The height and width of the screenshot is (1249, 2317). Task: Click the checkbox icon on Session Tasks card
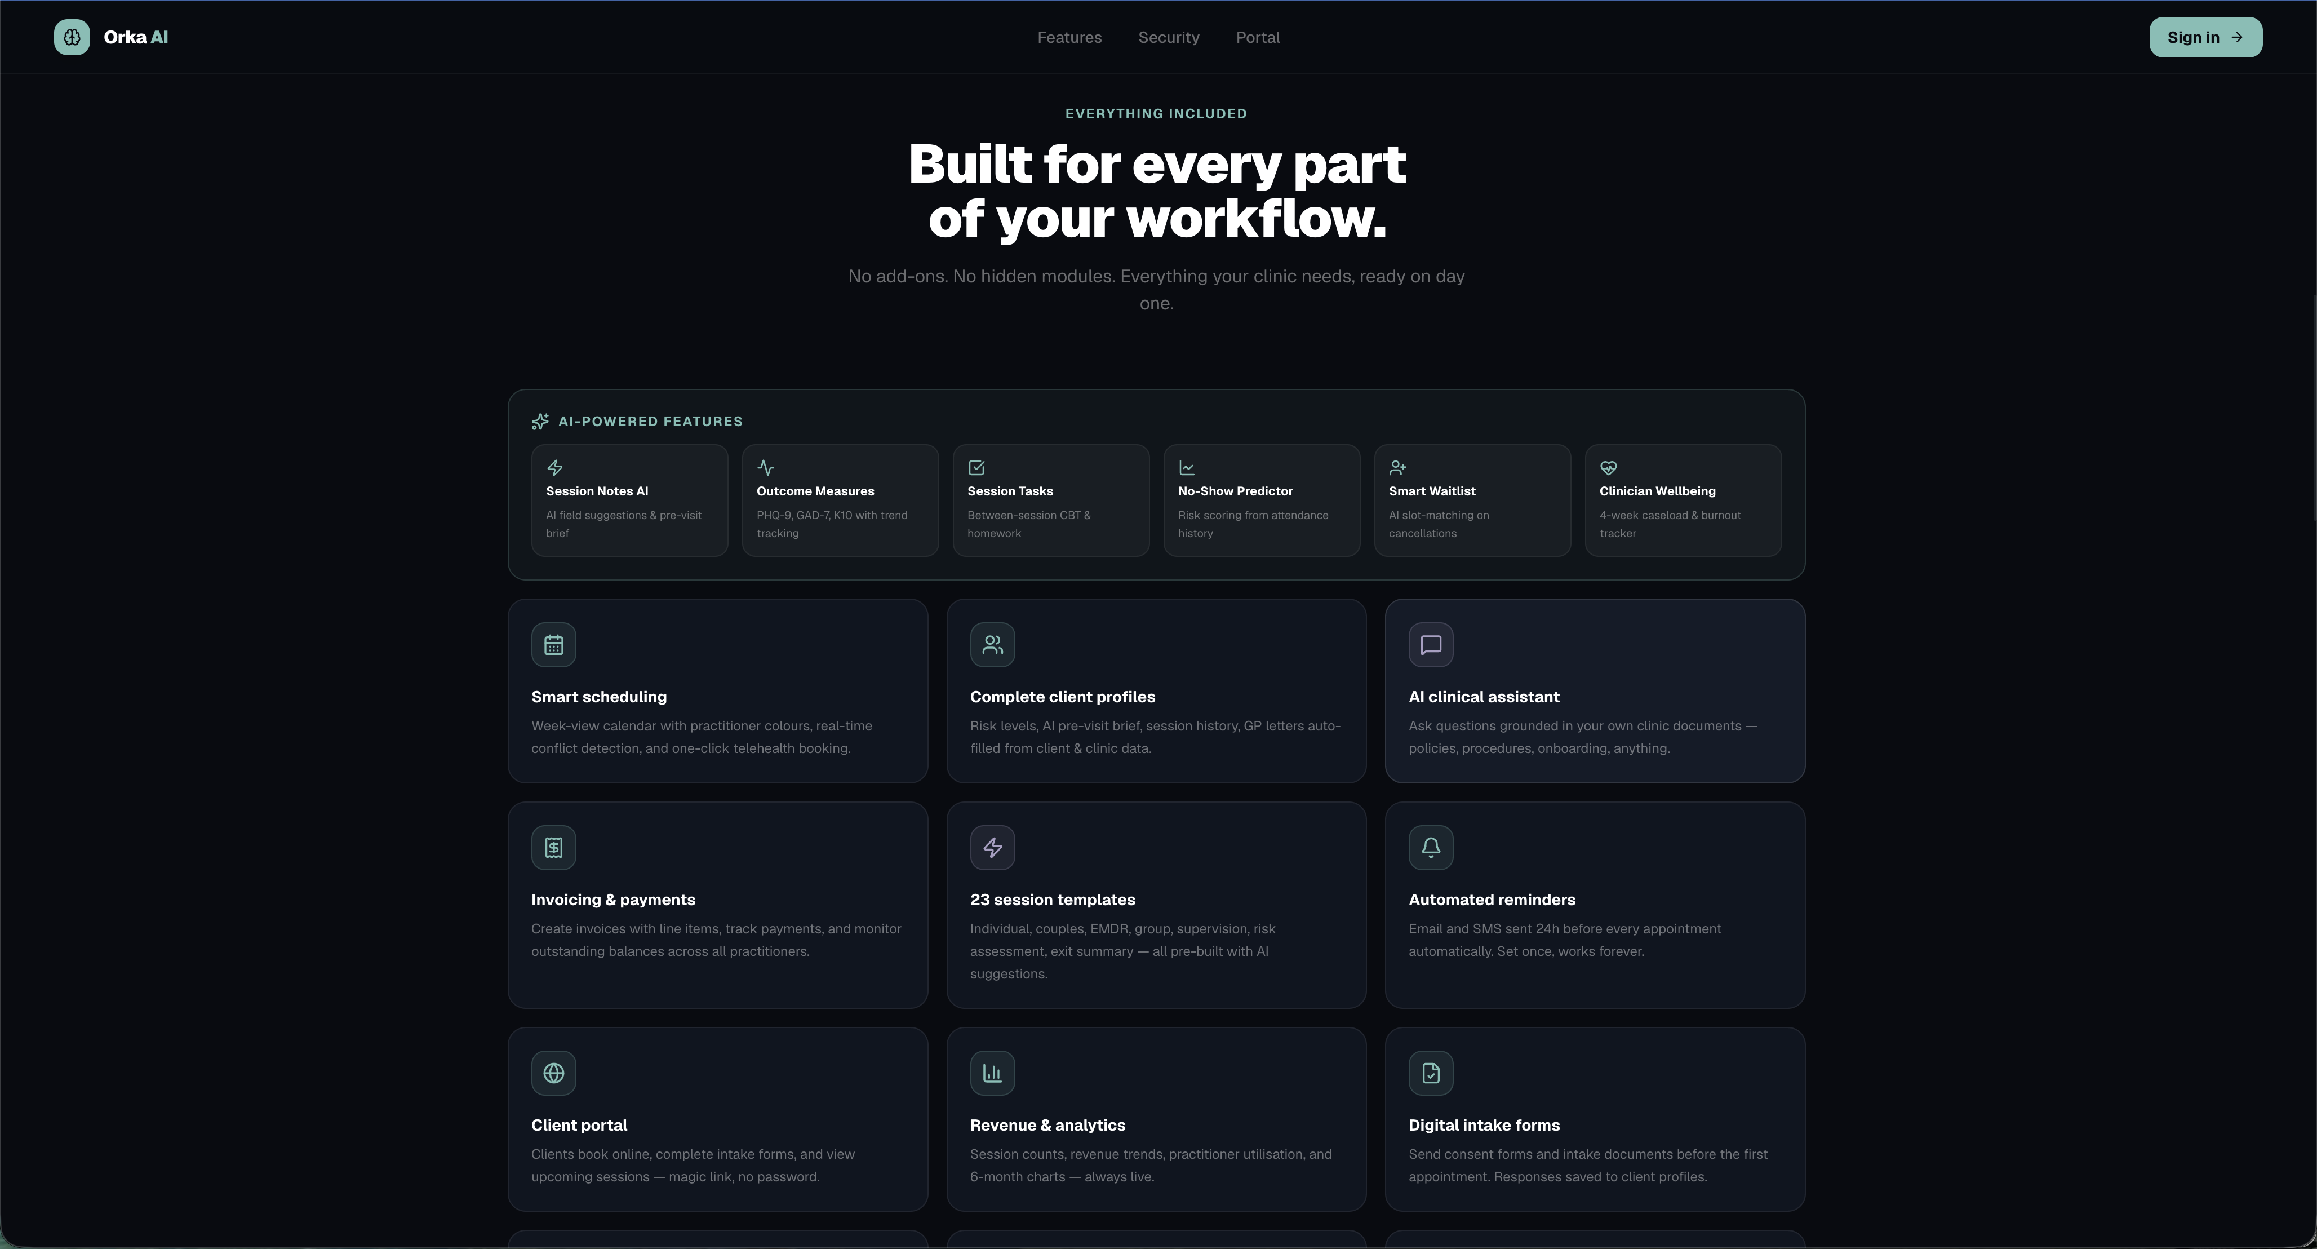[977, 468]
